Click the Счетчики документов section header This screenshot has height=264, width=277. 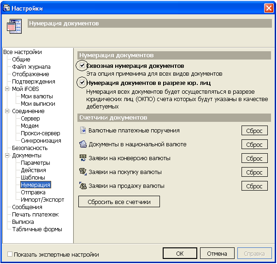(174, 118)
